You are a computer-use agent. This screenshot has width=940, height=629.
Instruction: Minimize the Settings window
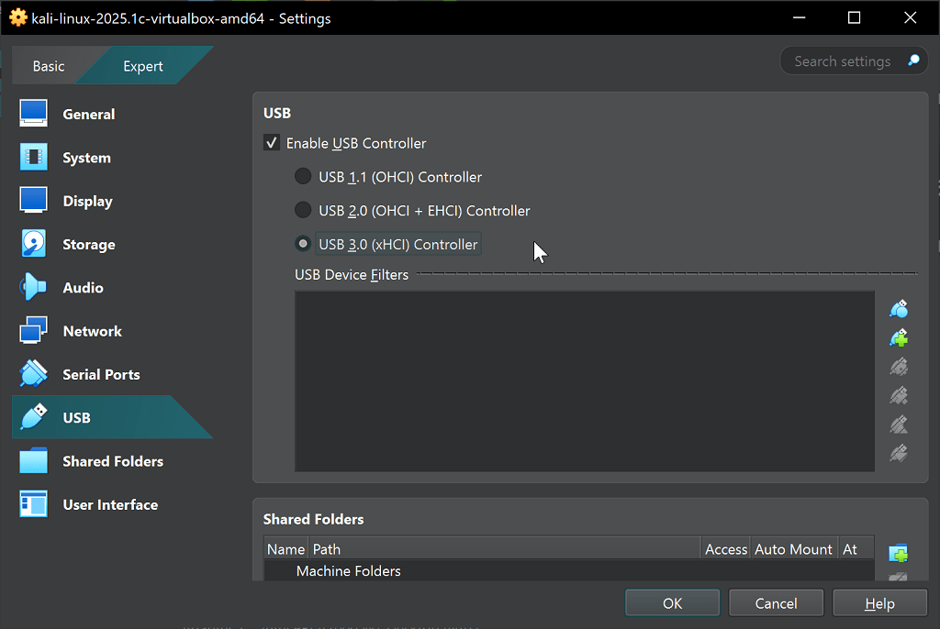pos(800,18)
